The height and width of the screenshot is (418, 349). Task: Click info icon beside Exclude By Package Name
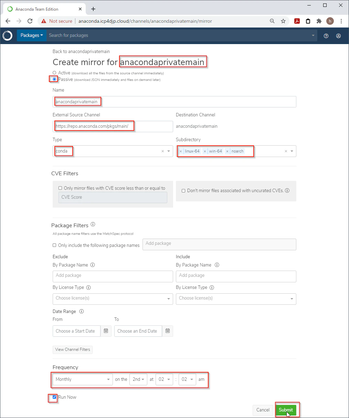(x=93, y=265)
